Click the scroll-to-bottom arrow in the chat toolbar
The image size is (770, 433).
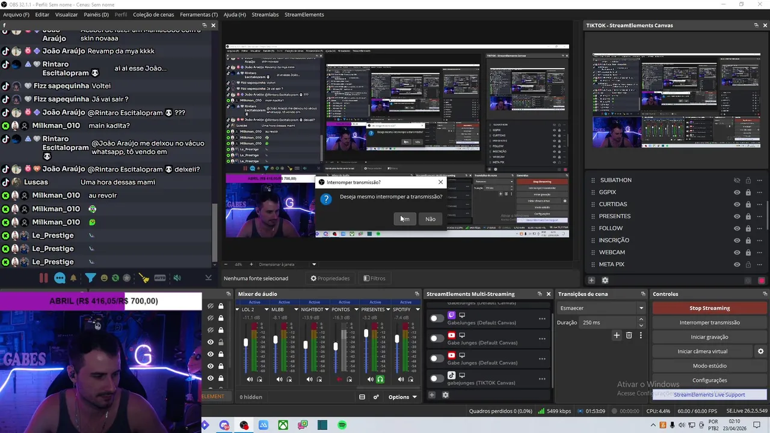click(208, 278)
